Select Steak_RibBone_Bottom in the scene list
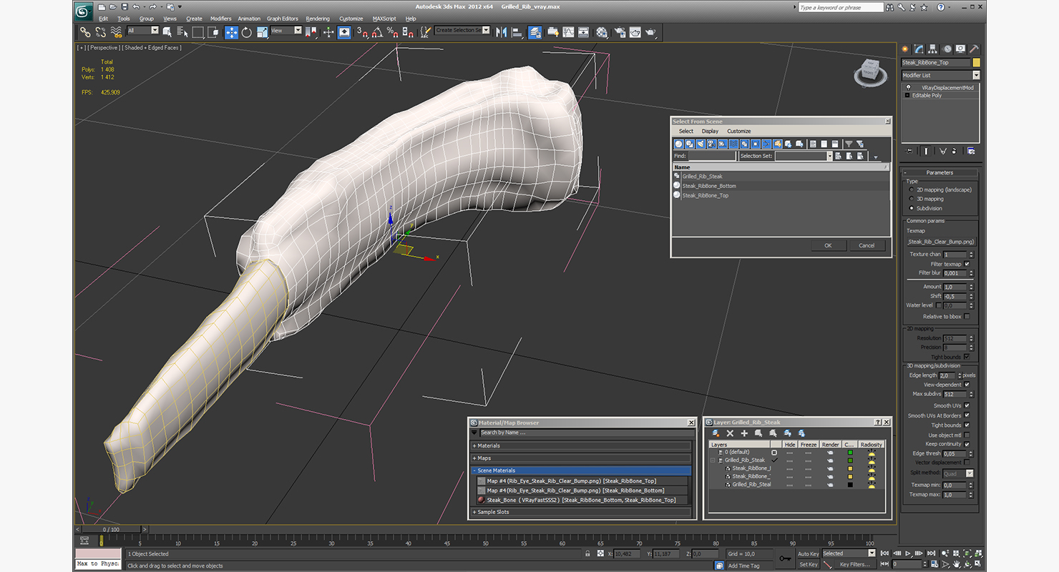The image size is (1059, 572). click(x=708, y=186)
